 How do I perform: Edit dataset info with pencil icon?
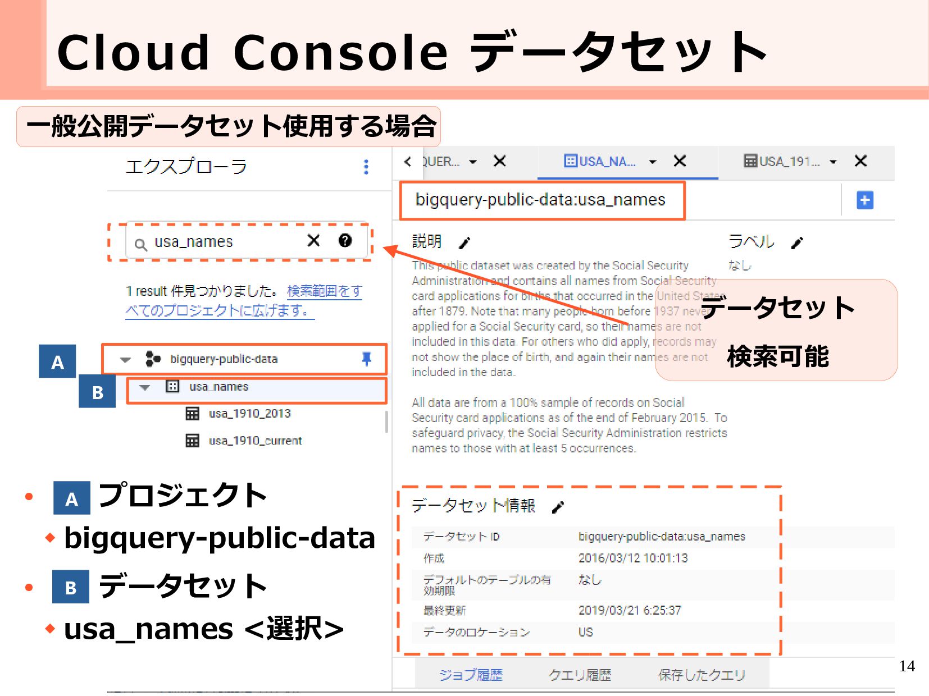tap(558, 507)
